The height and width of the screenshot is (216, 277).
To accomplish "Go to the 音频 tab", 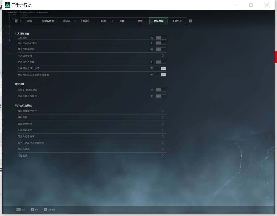I will [x=140, y=21].
